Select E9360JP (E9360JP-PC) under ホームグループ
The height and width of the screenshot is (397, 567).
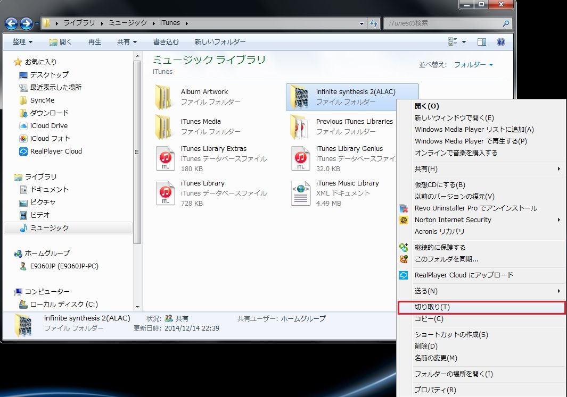64,266
